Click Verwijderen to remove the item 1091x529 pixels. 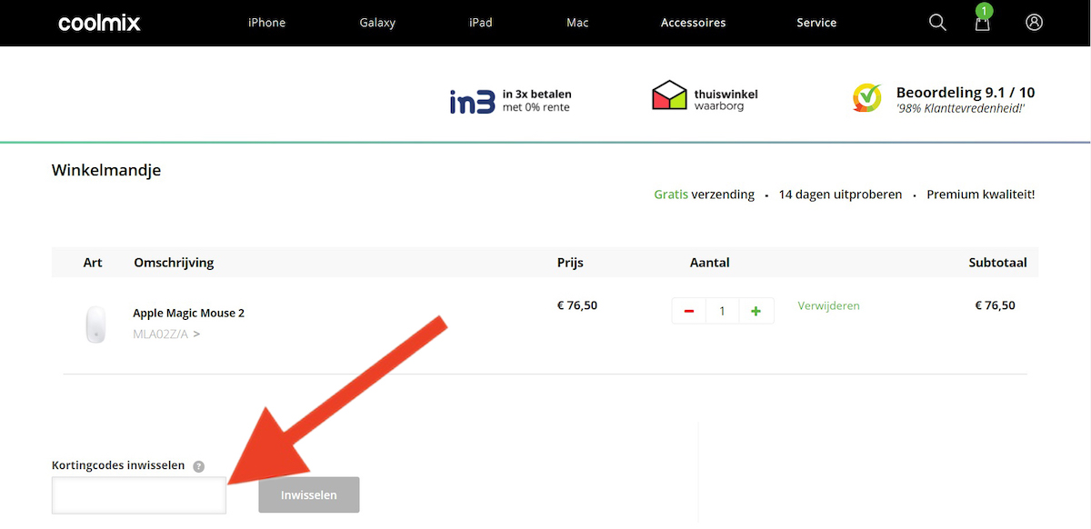point(829,305)
